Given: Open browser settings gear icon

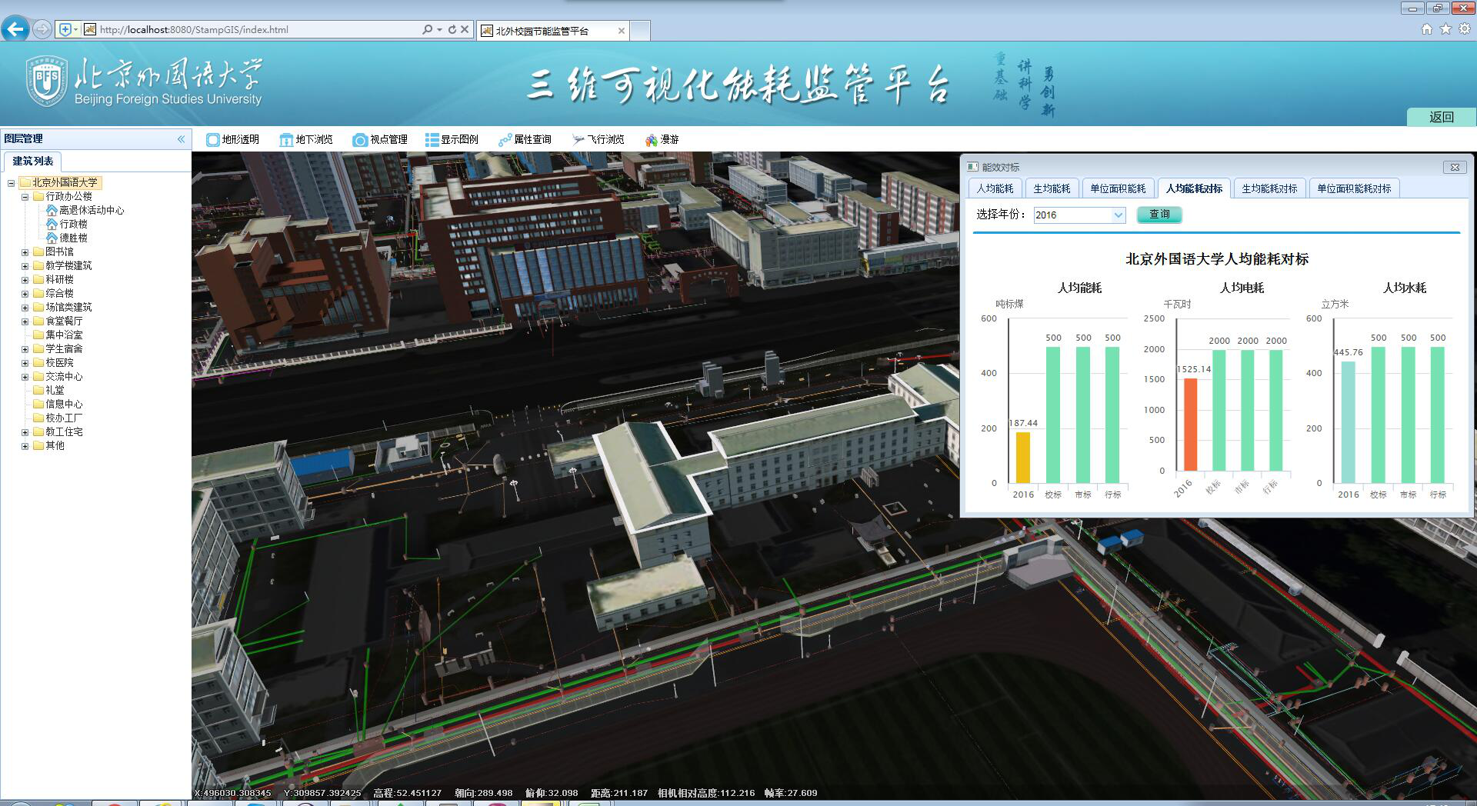Looking at the screenshot, I should pos(1465,29).
